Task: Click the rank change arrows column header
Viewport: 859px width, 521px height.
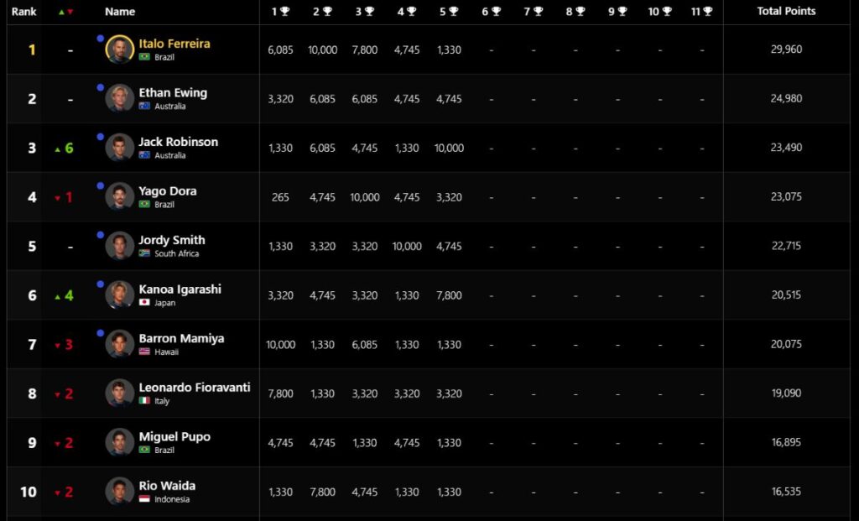Action: coord(65,12)
